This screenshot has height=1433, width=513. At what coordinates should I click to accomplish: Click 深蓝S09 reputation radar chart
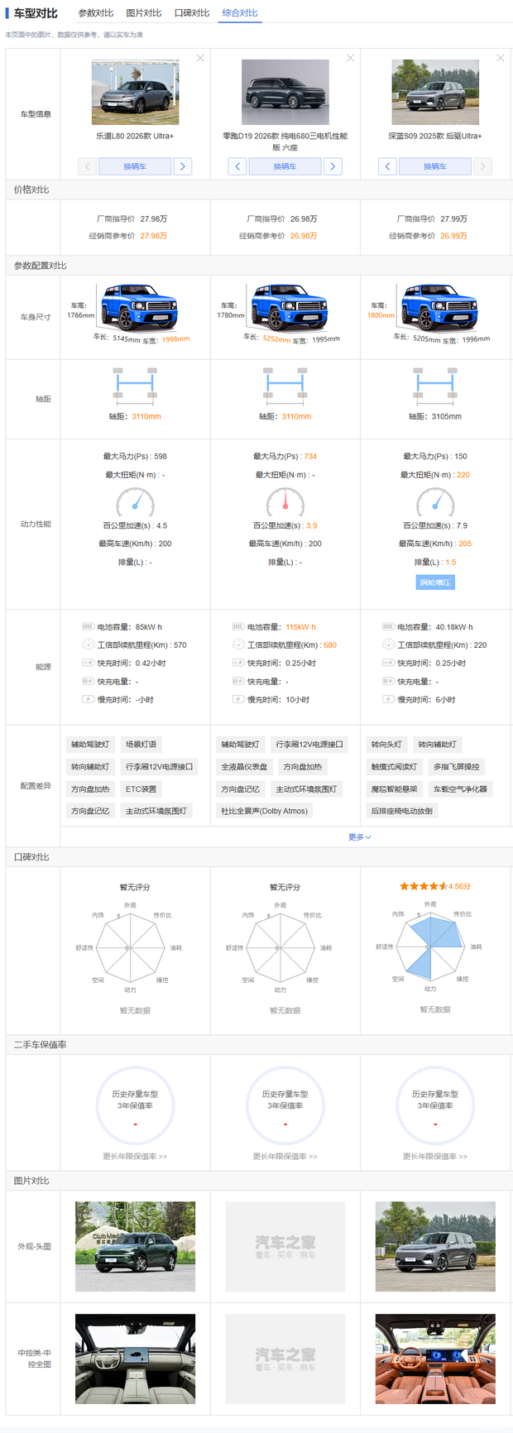430,947
